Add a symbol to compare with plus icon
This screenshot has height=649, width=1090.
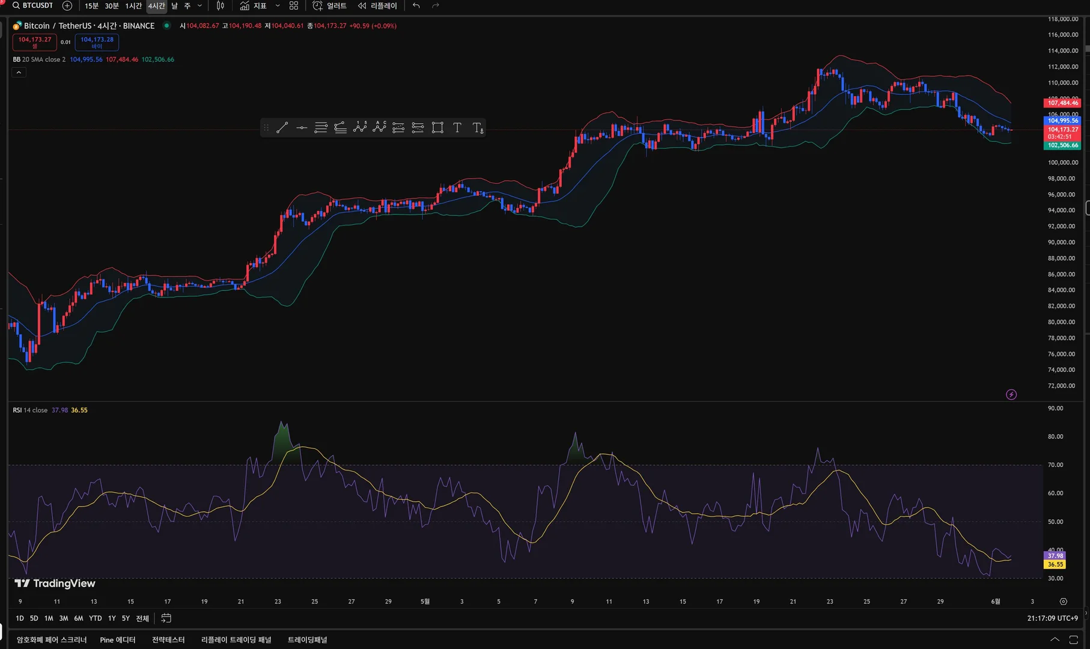(67, 5)
